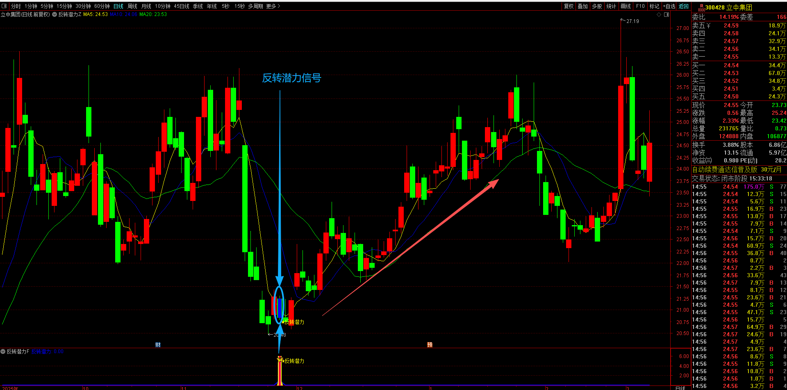
Task: Open the 多股 multi-stock view
Action: coord(597,6)
